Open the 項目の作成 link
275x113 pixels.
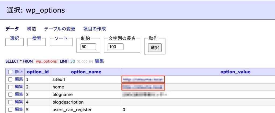point(95,29)
